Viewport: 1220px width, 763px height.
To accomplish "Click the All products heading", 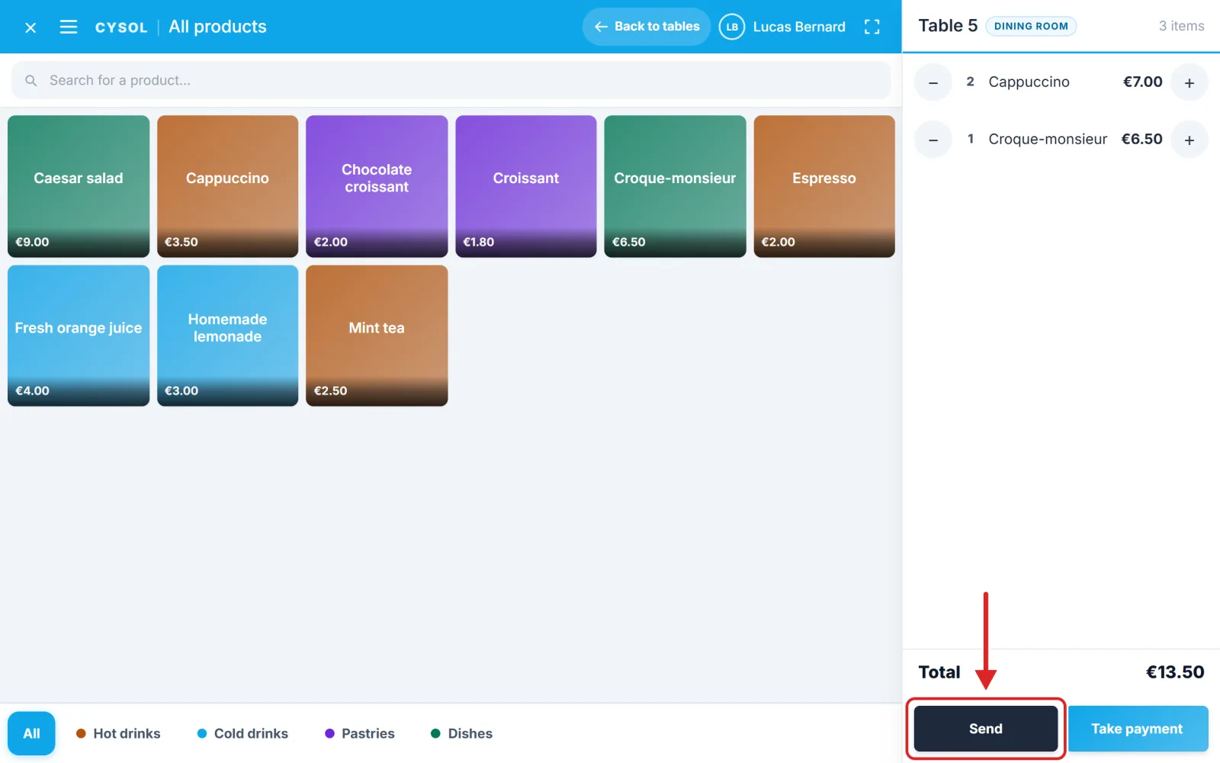I will click(x=217, y=27).
